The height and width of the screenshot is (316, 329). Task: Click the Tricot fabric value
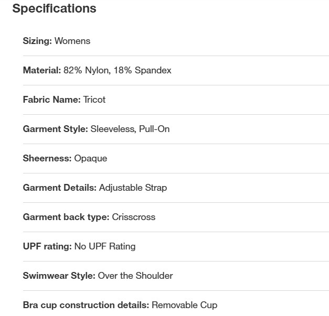click(94, 100)
